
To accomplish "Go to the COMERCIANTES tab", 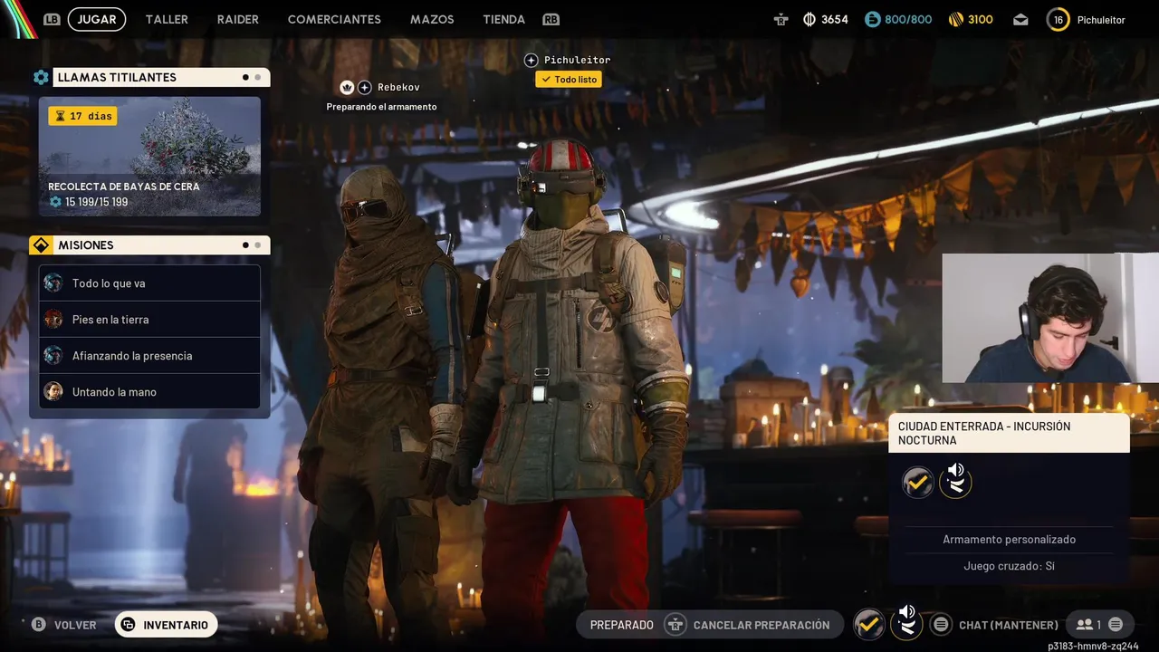I will pos(334,19).
